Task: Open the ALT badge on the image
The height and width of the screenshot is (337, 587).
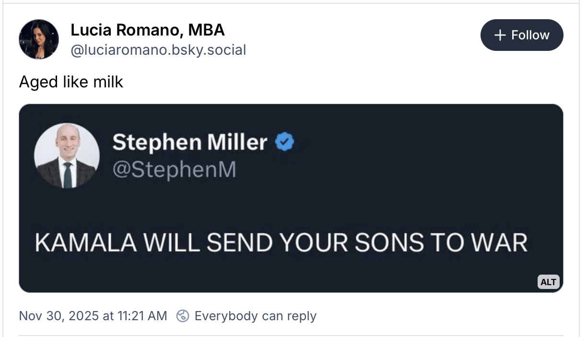Action: tap(548, 282)
